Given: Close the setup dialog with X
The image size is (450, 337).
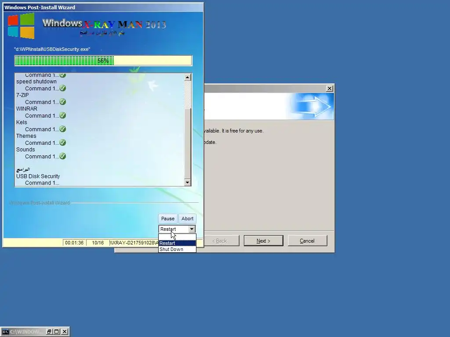Looking at the screenshot, I should point(330,89).
